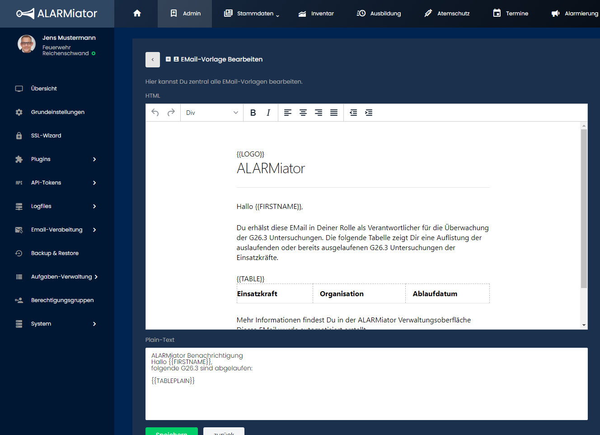Click the Logfiles icon
Screen dimensions: 600x435
click(x=19, y=206)
